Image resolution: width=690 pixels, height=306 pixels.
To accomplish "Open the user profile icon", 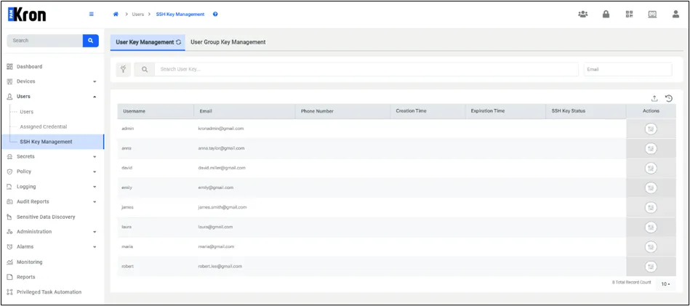I will click(x=675, y=15).
